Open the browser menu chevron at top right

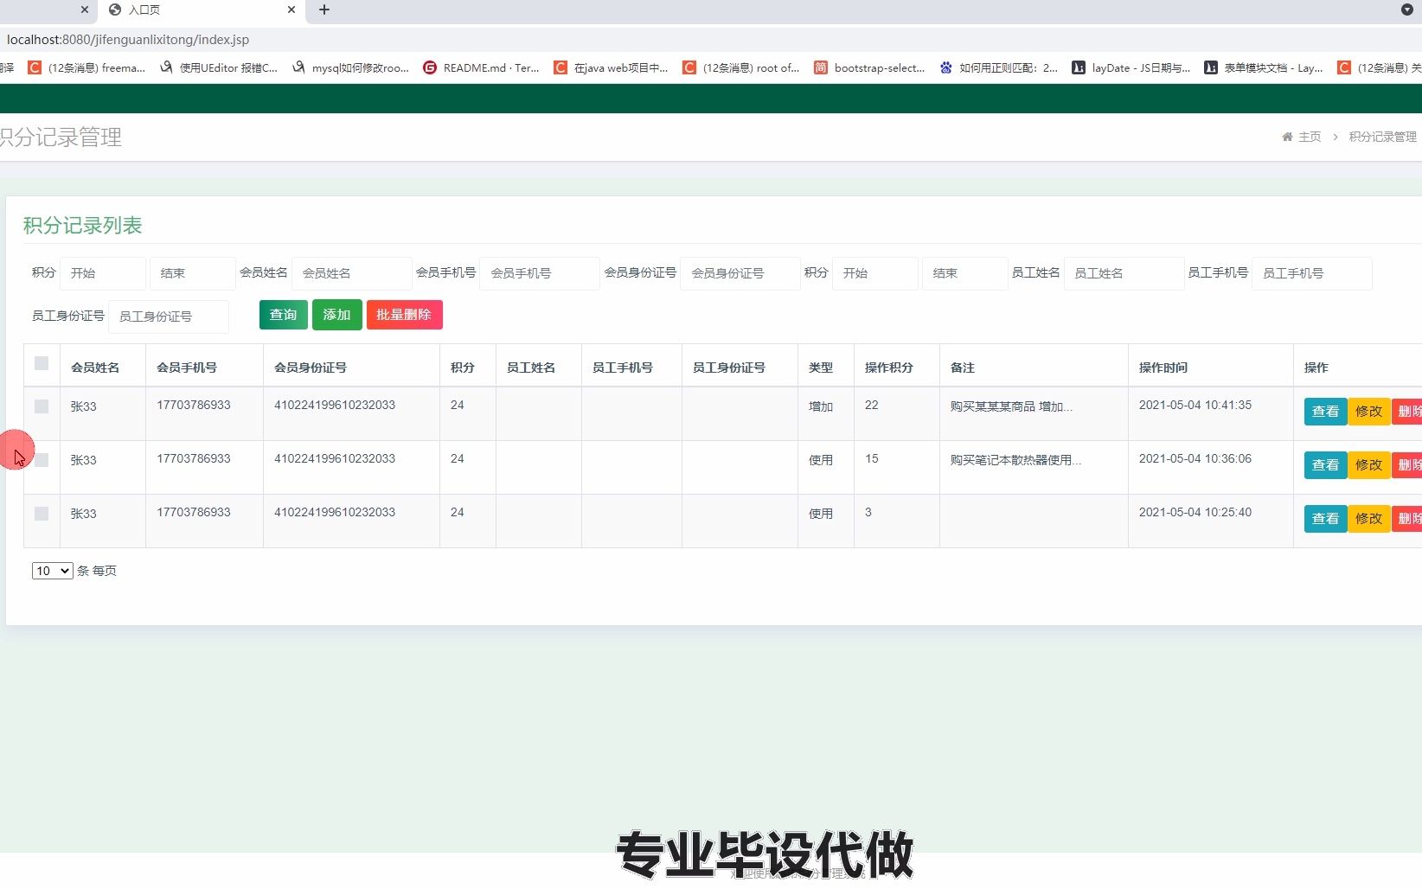pyautogui.click(x=1406, y=10)
